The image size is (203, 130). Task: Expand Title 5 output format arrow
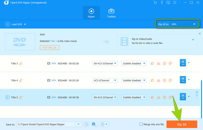[x=189, y=96]
